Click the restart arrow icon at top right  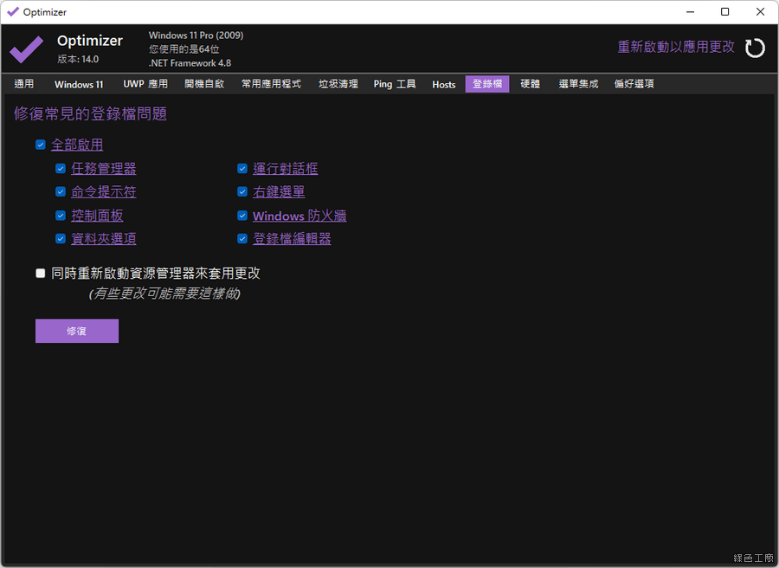coord(755,48)
